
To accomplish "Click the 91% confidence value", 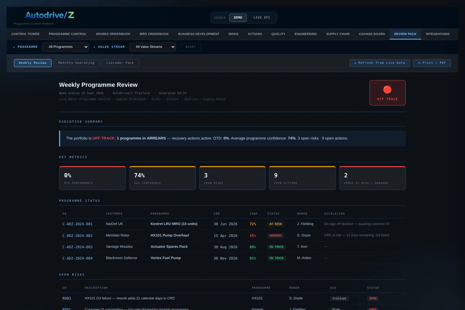I will 253,258.
